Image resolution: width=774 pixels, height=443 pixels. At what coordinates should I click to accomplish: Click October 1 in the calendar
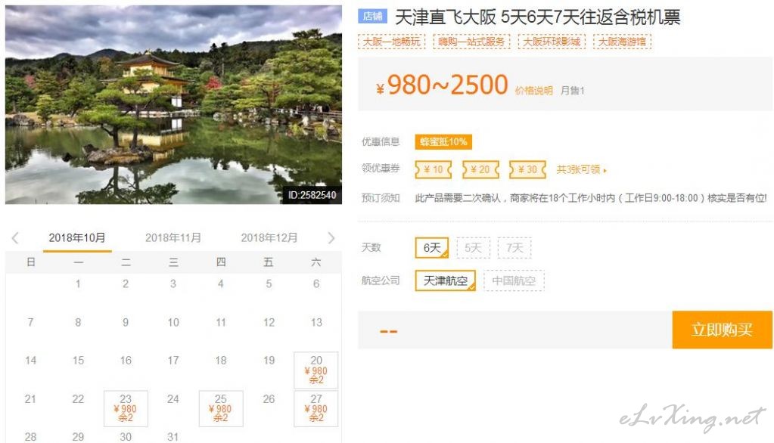click(78, 283)
